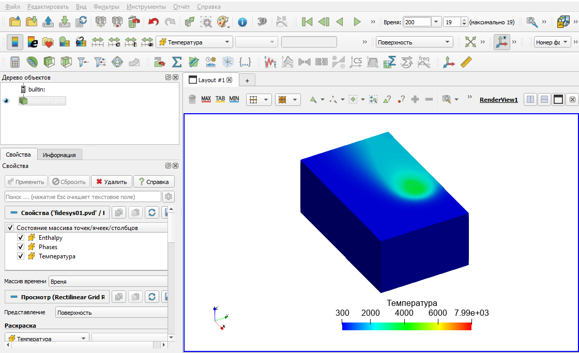Toggle visibility eye for fidesys01.pvd
Viewport: 579px width, 353px height.
[6, 101]
